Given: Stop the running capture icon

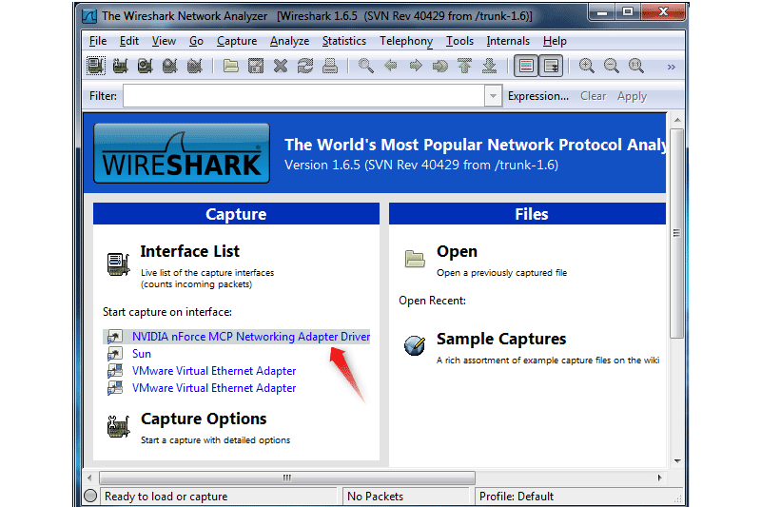Looking at the screenshot, I should [x=170, y=66].
